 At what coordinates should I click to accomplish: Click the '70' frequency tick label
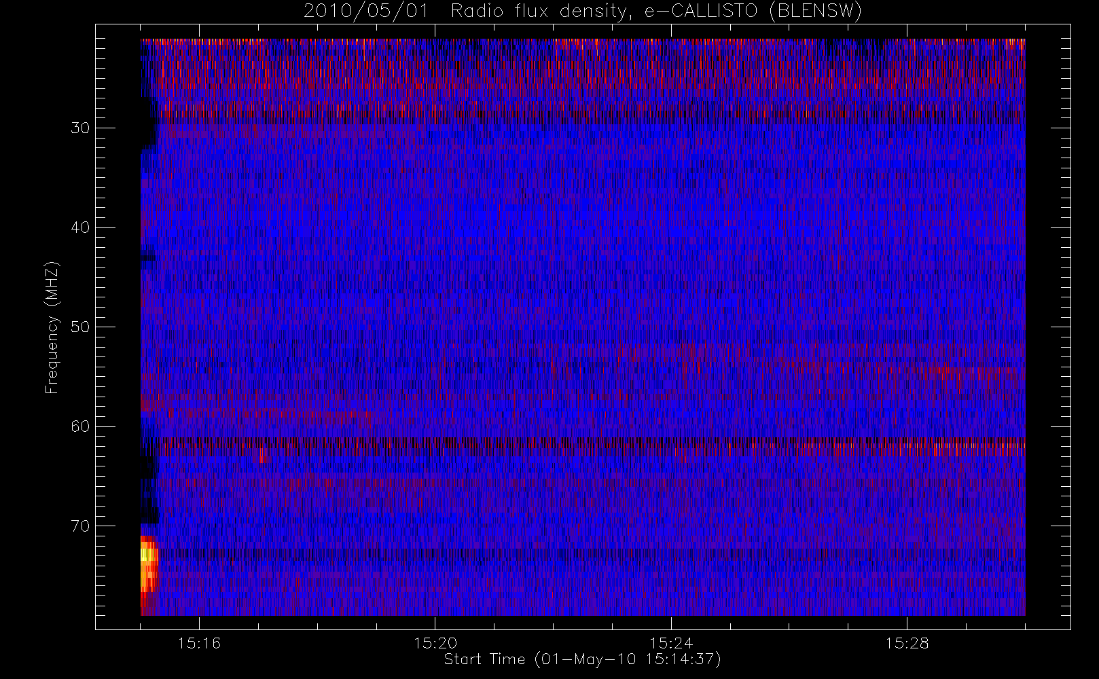tap(80, 526)
